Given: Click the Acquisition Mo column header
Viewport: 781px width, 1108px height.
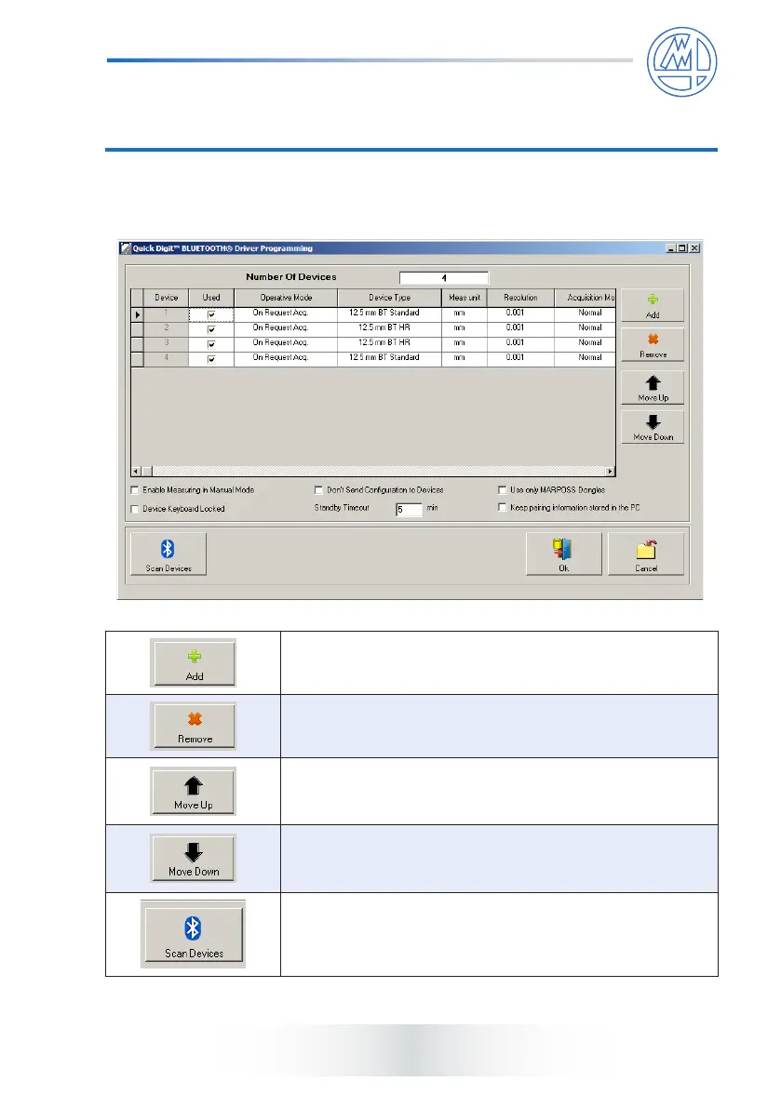Looking at the screenshot, I should [x=586, y=298].
